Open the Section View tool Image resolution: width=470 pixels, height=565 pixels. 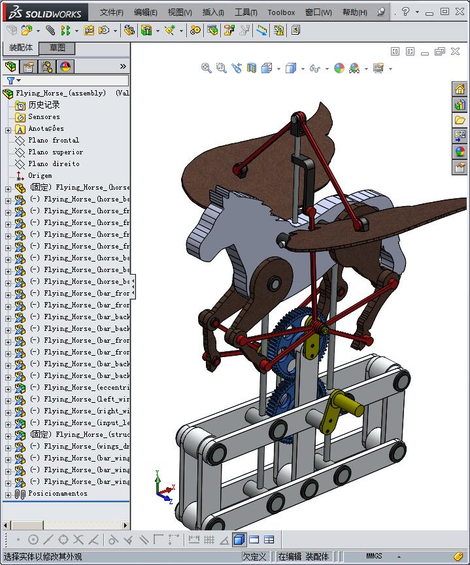252,68
